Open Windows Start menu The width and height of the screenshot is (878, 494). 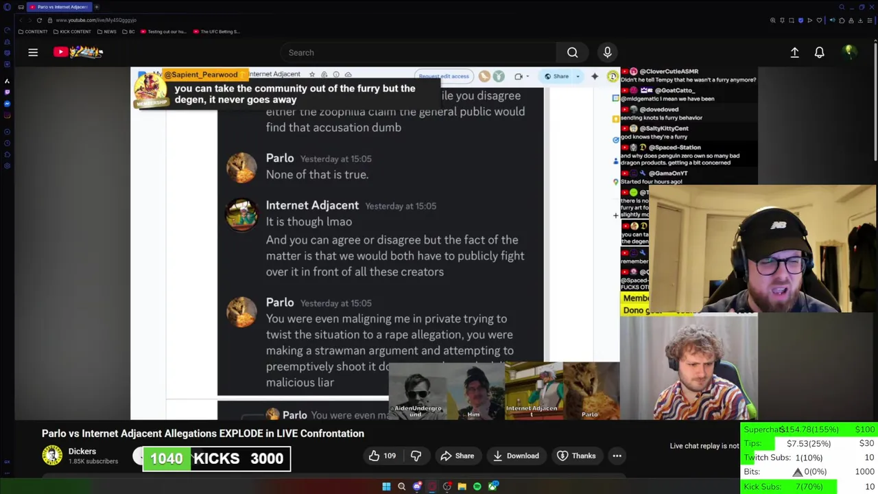coord(386,486)
